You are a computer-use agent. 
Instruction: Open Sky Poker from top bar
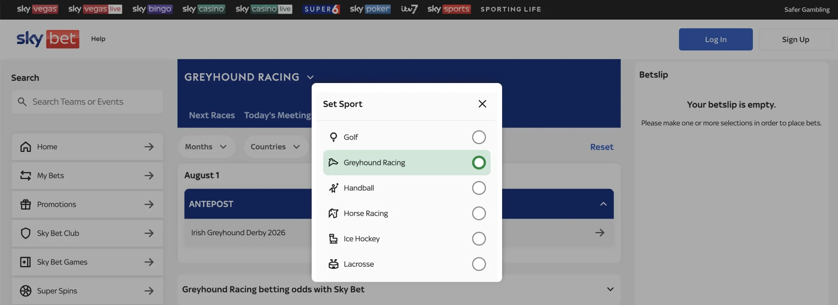tap(370, 9)
